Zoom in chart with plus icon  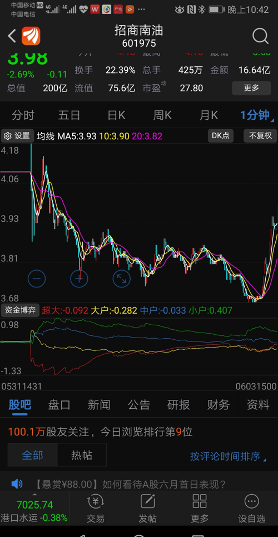pos(79,279)
